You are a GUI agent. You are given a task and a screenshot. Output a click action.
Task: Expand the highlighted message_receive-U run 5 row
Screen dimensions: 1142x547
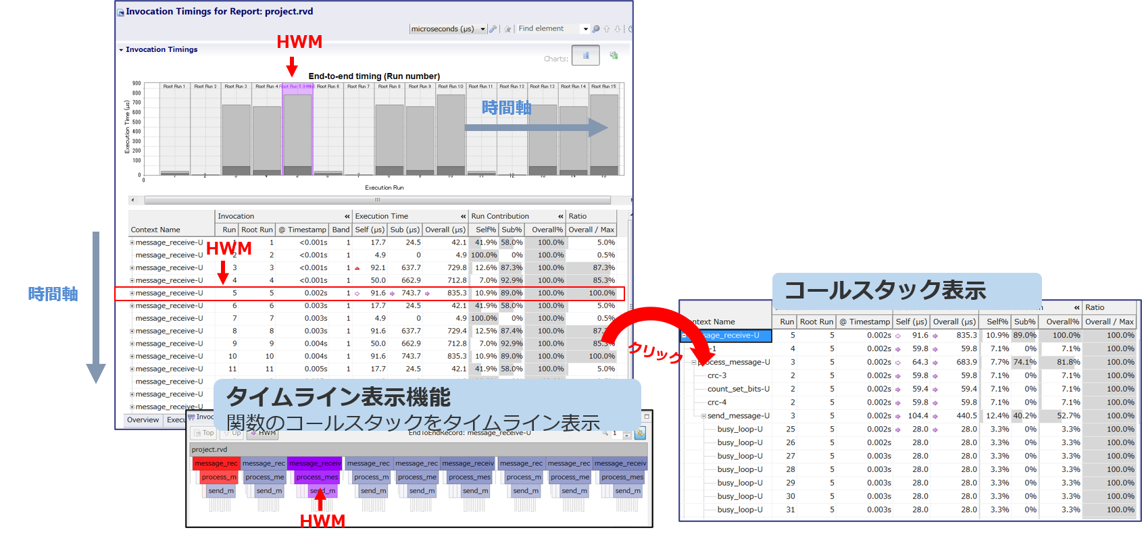pos(132,293)
